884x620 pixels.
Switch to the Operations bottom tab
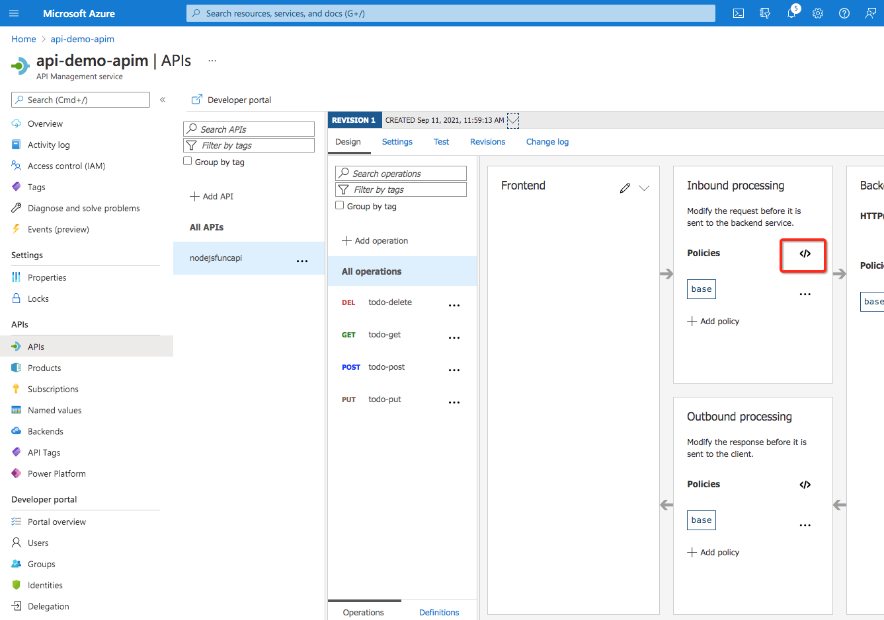point(363,612)
